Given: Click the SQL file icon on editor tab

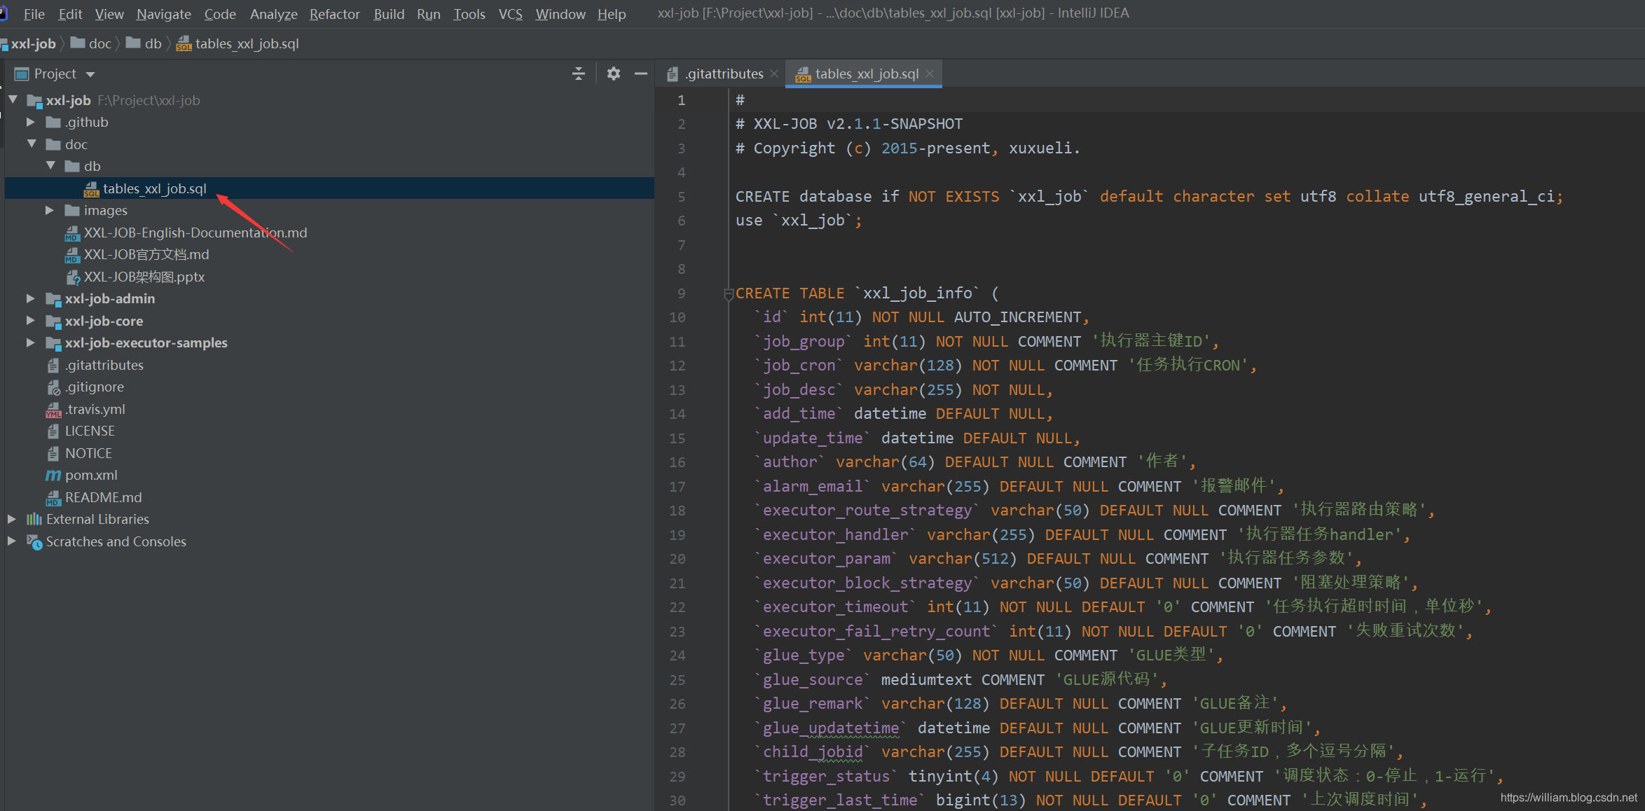Looking at the screenshot, I should pyautogui.click(x=803, y=74).
